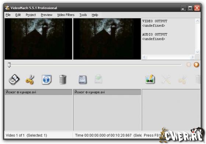Open the Preview menu

tap(46, 15)
